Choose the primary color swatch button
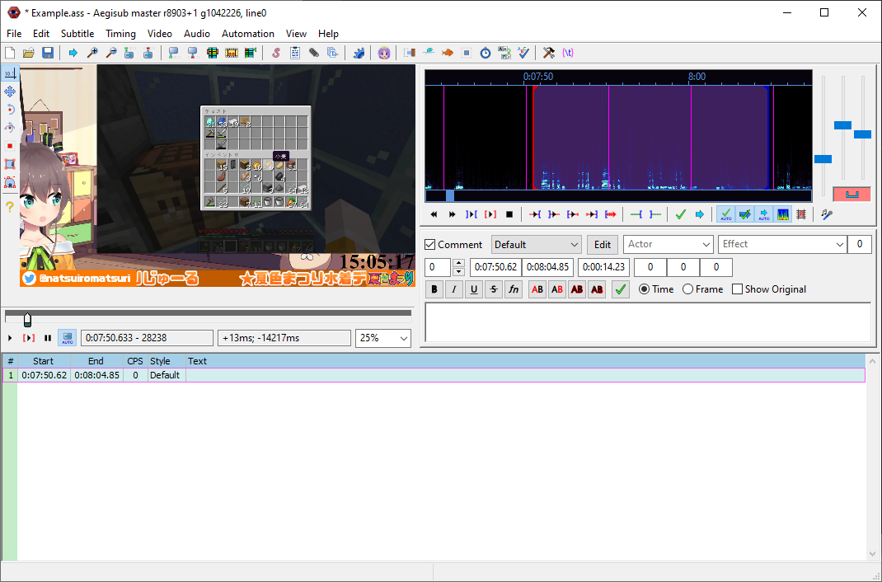The height and width of the screenshot is (582, 882). [537, 289]
